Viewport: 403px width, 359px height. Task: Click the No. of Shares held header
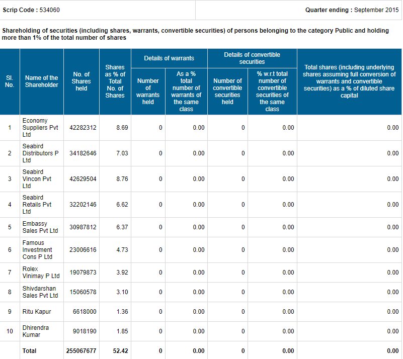pyautogui.click(x=81, y=81)
